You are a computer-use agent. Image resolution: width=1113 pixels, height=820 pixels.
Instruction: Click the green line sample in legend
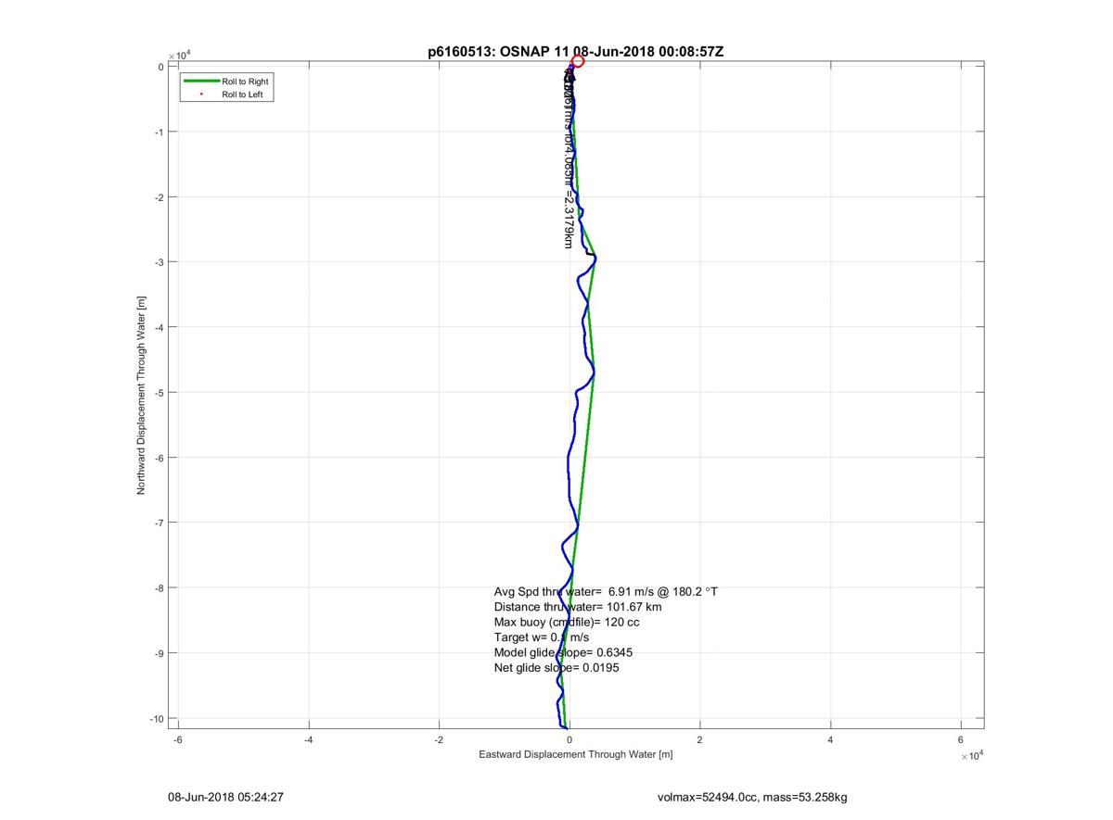pyautogui.click(x=200, y=82)
